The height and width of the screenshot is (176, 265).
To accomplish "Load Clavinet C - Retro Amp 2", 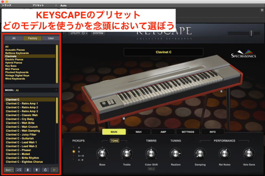I will click(30, 107).
